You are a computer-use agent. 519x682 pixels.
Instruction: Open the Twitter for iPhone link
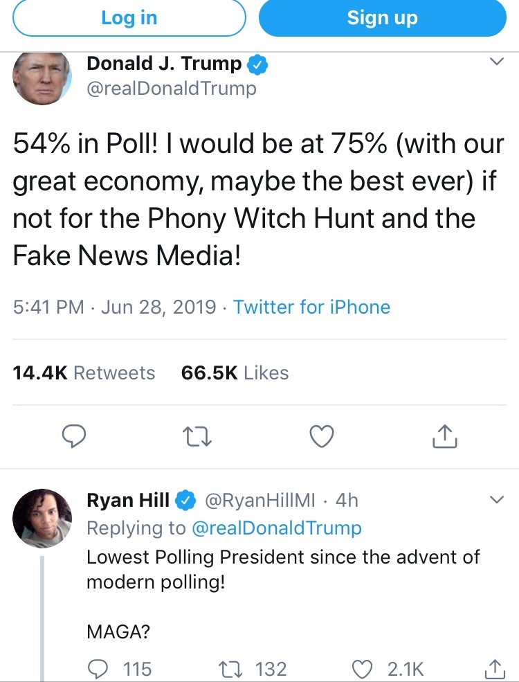(311, 307)
